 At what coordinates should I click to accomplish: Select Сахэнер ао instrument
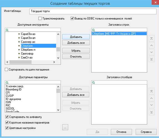tap(28, 42)
